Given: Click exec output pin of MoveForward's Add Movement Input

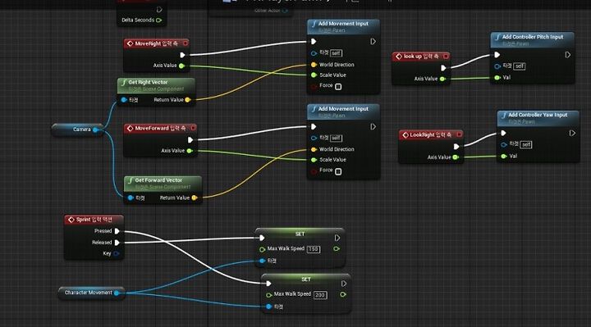Looking at the screenshot, I should [373, 127].
